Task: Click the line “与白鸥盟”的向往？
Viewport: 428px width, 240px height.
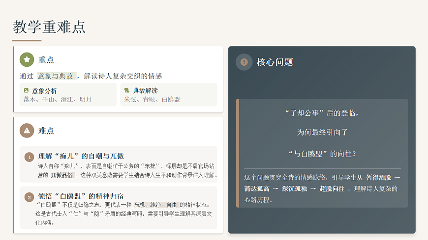Action: (x=322, y=154)
